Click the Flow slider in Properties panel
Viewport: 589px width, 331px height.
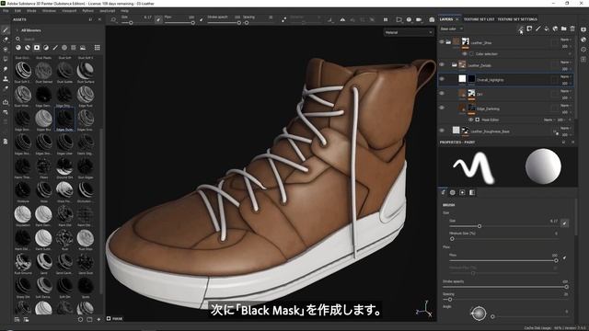(503, 260)
